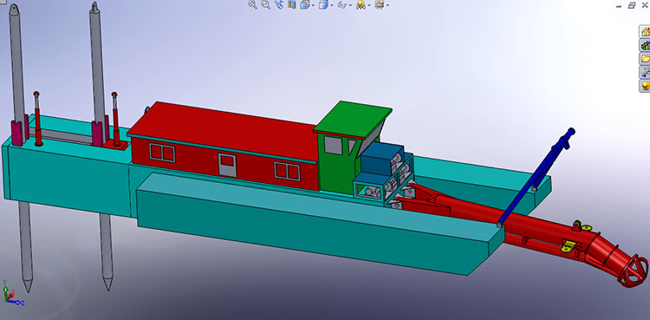Click the Display Style cube icon

[x=323, y=4]
